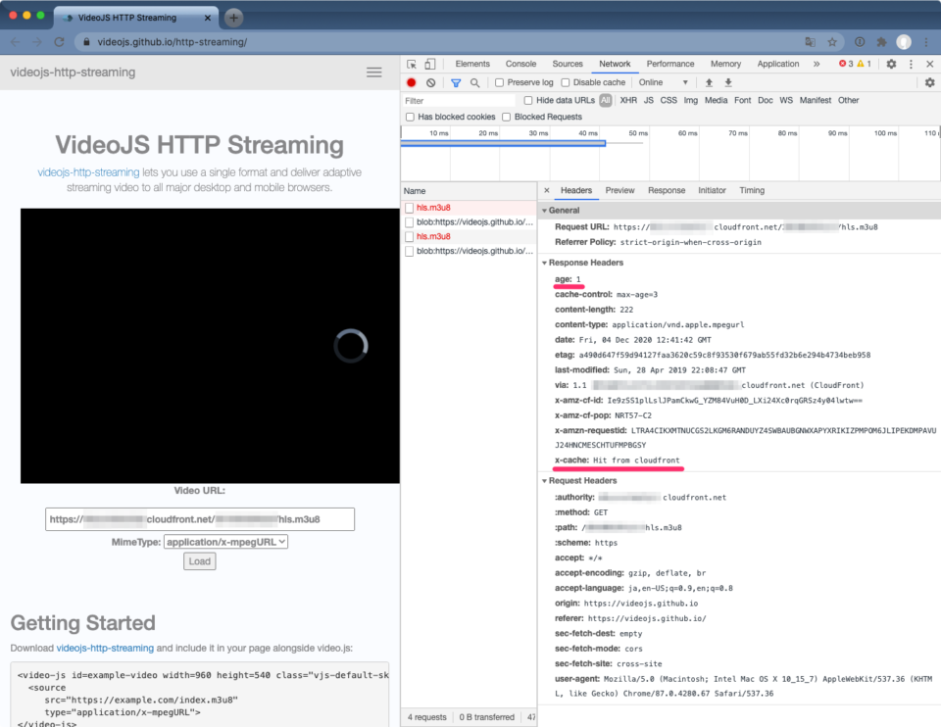Screen dimensions: 941x727
Task: Stop recording the network log
Action: [412, 82]
